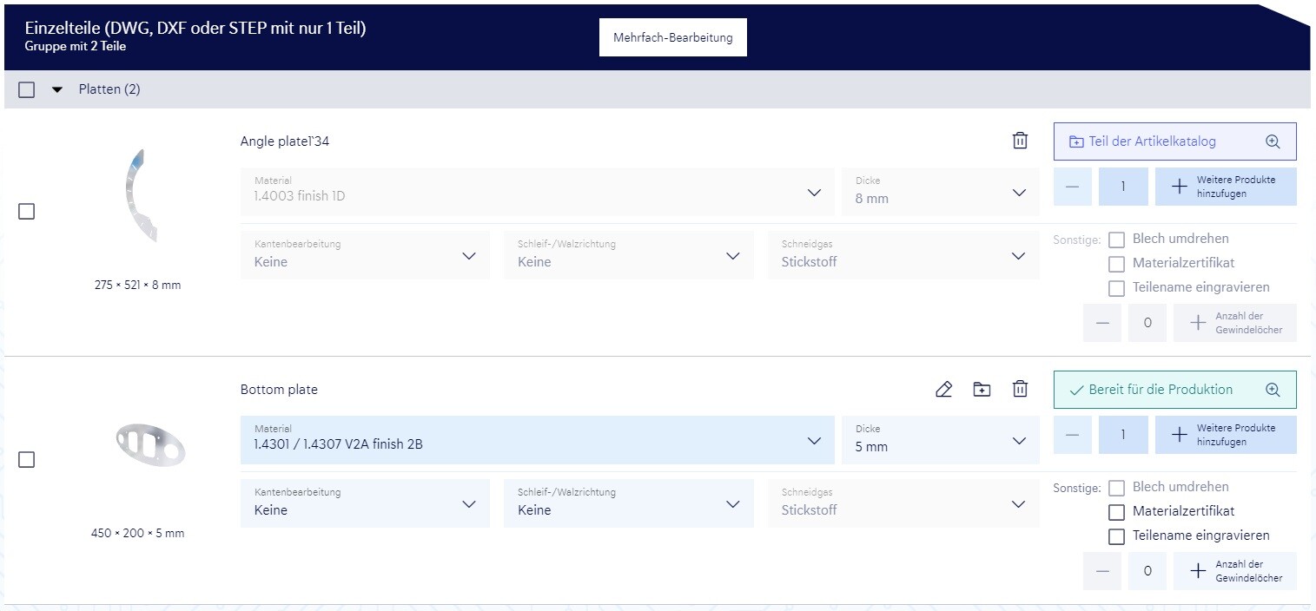Enable Materialzertifikat for Bottom plate
The height and width of the screenshot is (611, 1316).
(x=1117, y=512)
